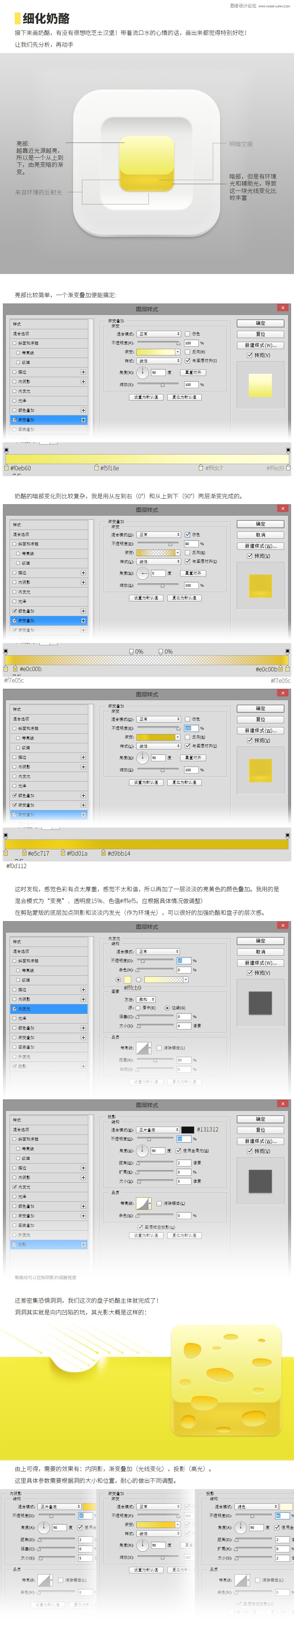294x1646 pixels.
Task: Click gradient color stop labeled #fffed9
Action: tap(288, 468)
